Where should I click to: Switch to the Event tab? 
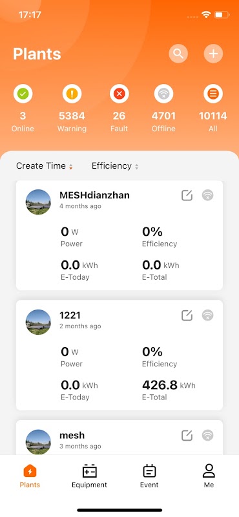(149, 476)
